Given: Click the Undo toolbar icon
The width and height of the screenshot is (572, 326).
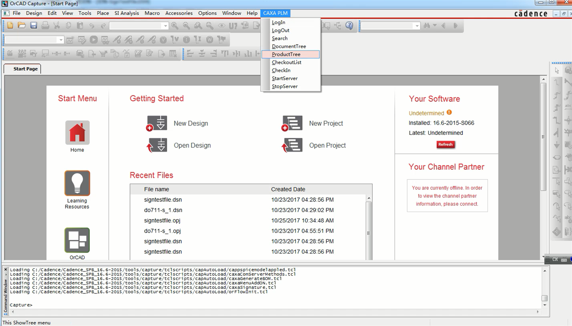Looking at the screenshot, I should click(93, 25).
